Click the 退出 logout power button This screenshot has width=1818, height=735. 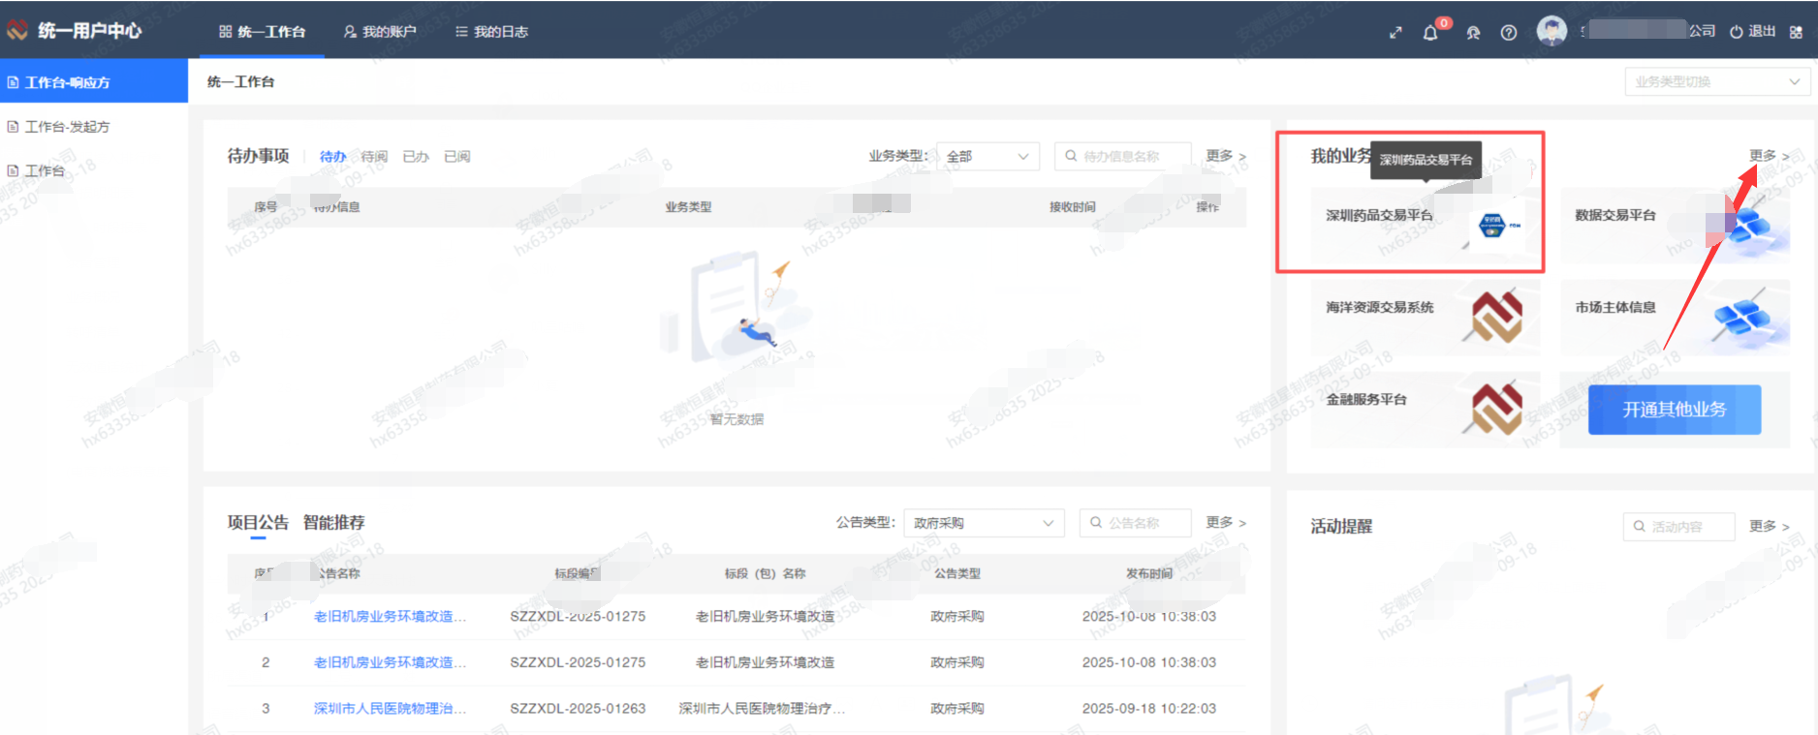coord(1752,32)
